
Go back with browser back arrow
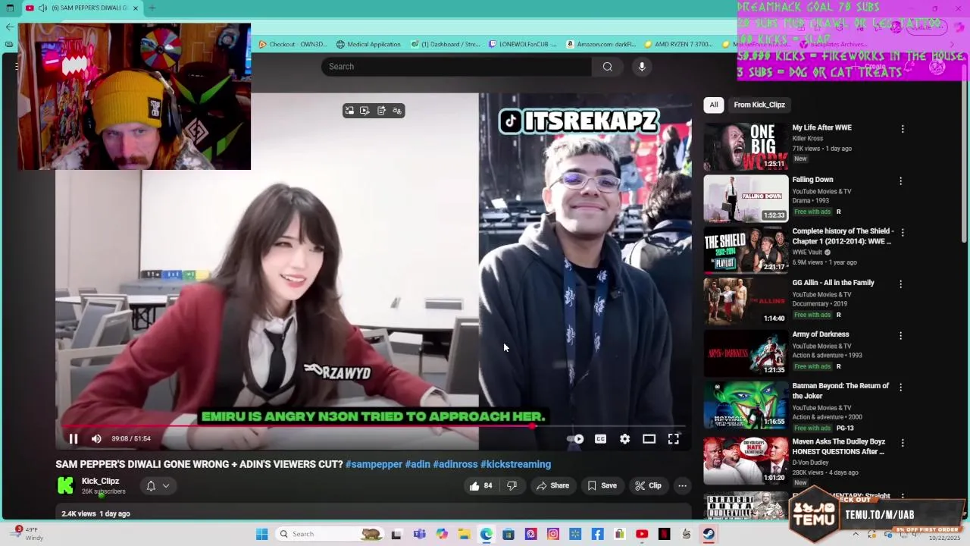(x=9, y=27)
